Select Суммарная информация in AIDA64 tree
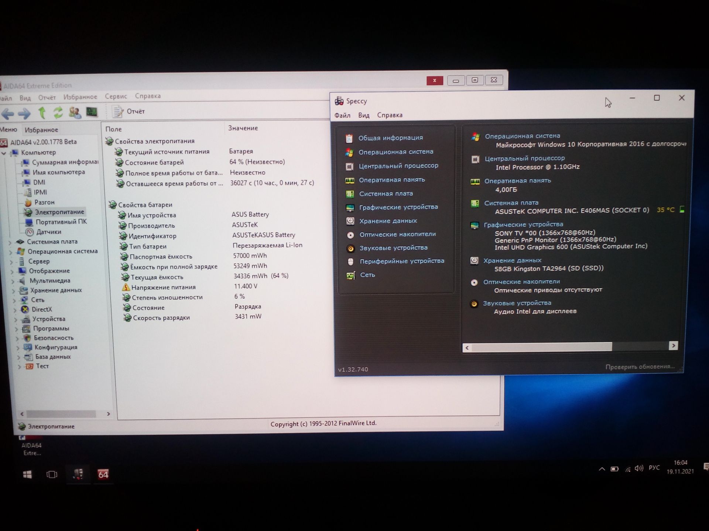The image size is (709, 531). pos(60,162)
